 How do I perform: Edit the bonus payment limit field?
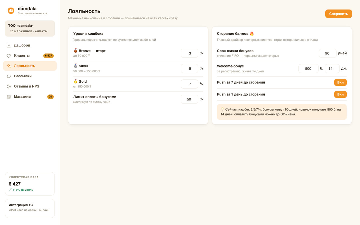[189, 99]
